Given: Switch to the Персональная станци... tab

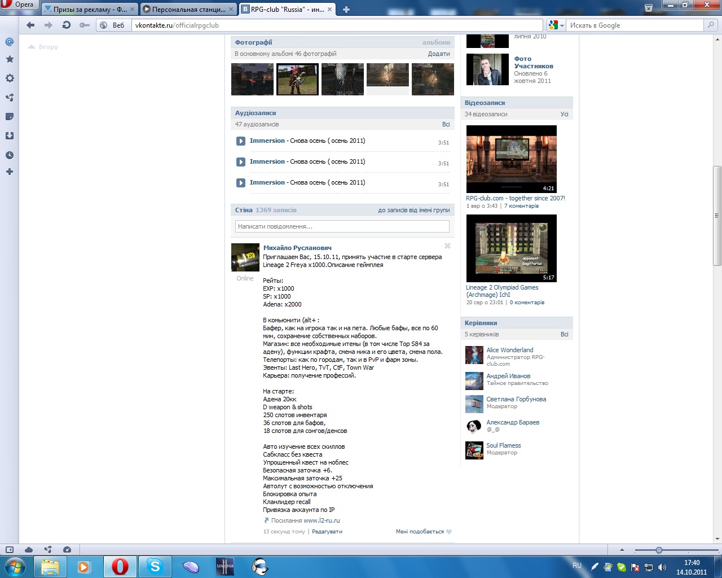Looking at the screenshot, I should (x=188, y=9).
